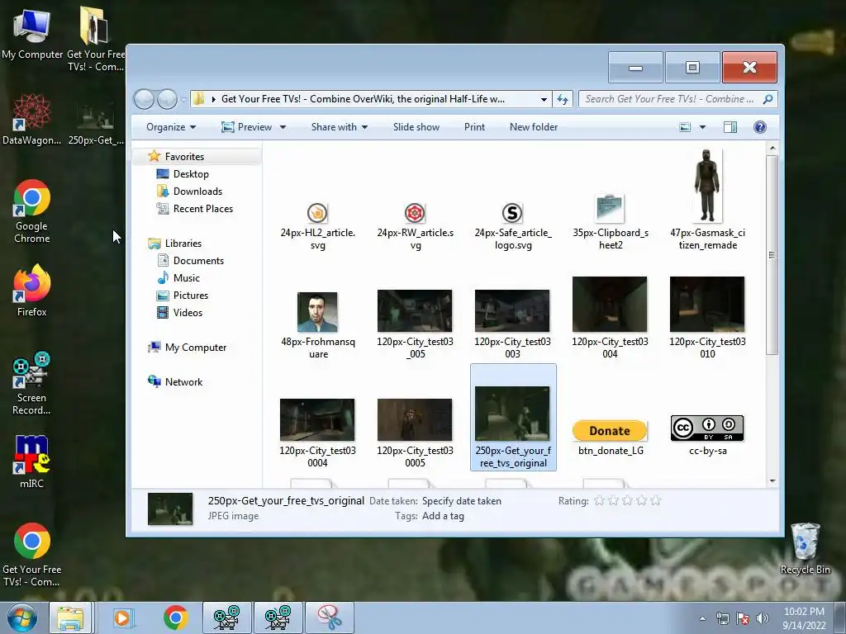Screen dimensions: 846x634
Task: Open the Windows Start button
Action: pyautogui.click(x=21, y=617)
